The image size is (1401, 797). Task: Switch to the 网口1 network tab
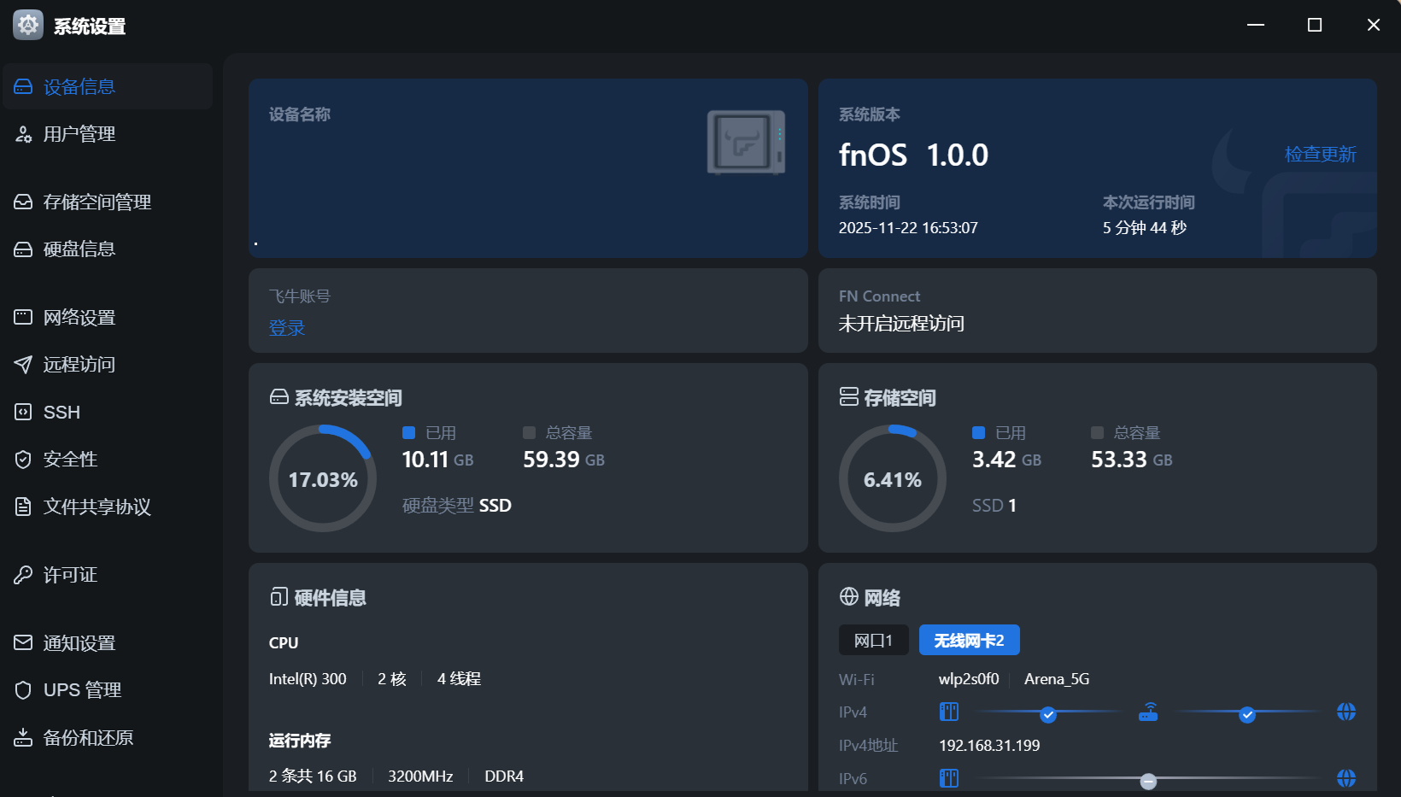click(x=873, y=641)
